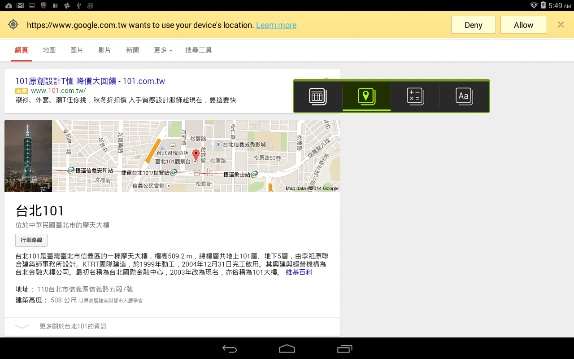This screenshot has height=359, width=574.
Task: Deny the location request
Action: (x=474, y=25)
